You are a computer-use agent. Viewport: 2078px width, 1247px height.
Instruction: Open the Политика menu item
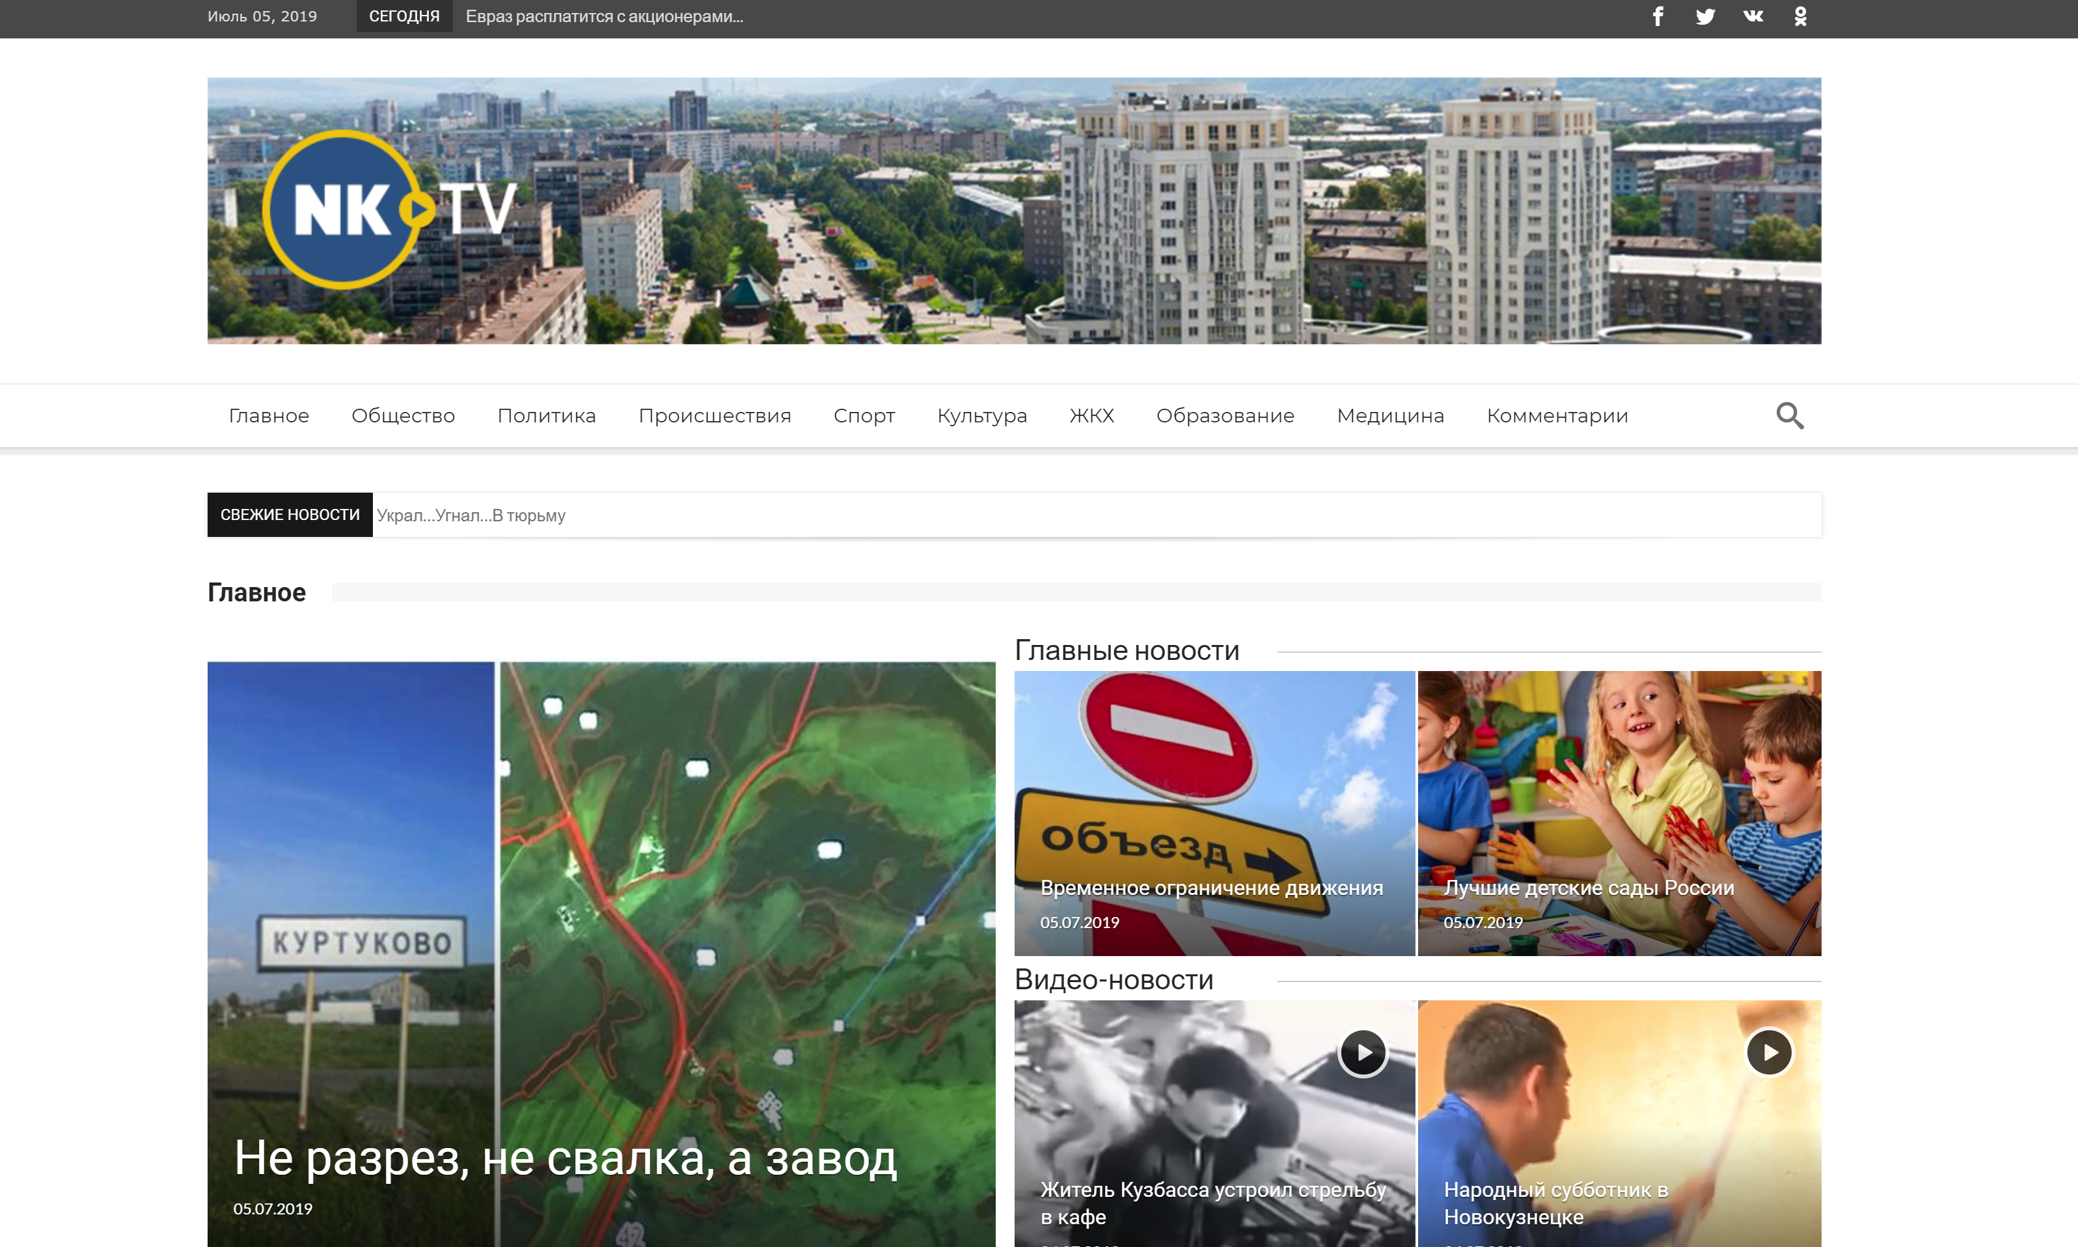546,416
